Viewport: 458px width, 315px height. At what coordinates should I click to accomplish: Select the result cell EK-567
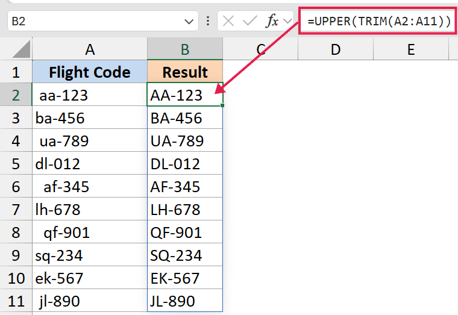pos(185,278)
